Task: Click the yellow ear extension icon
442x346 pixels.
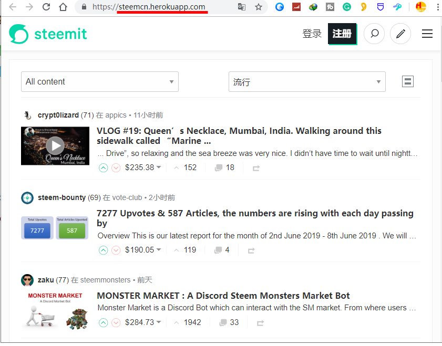Action: coord(364,7)
